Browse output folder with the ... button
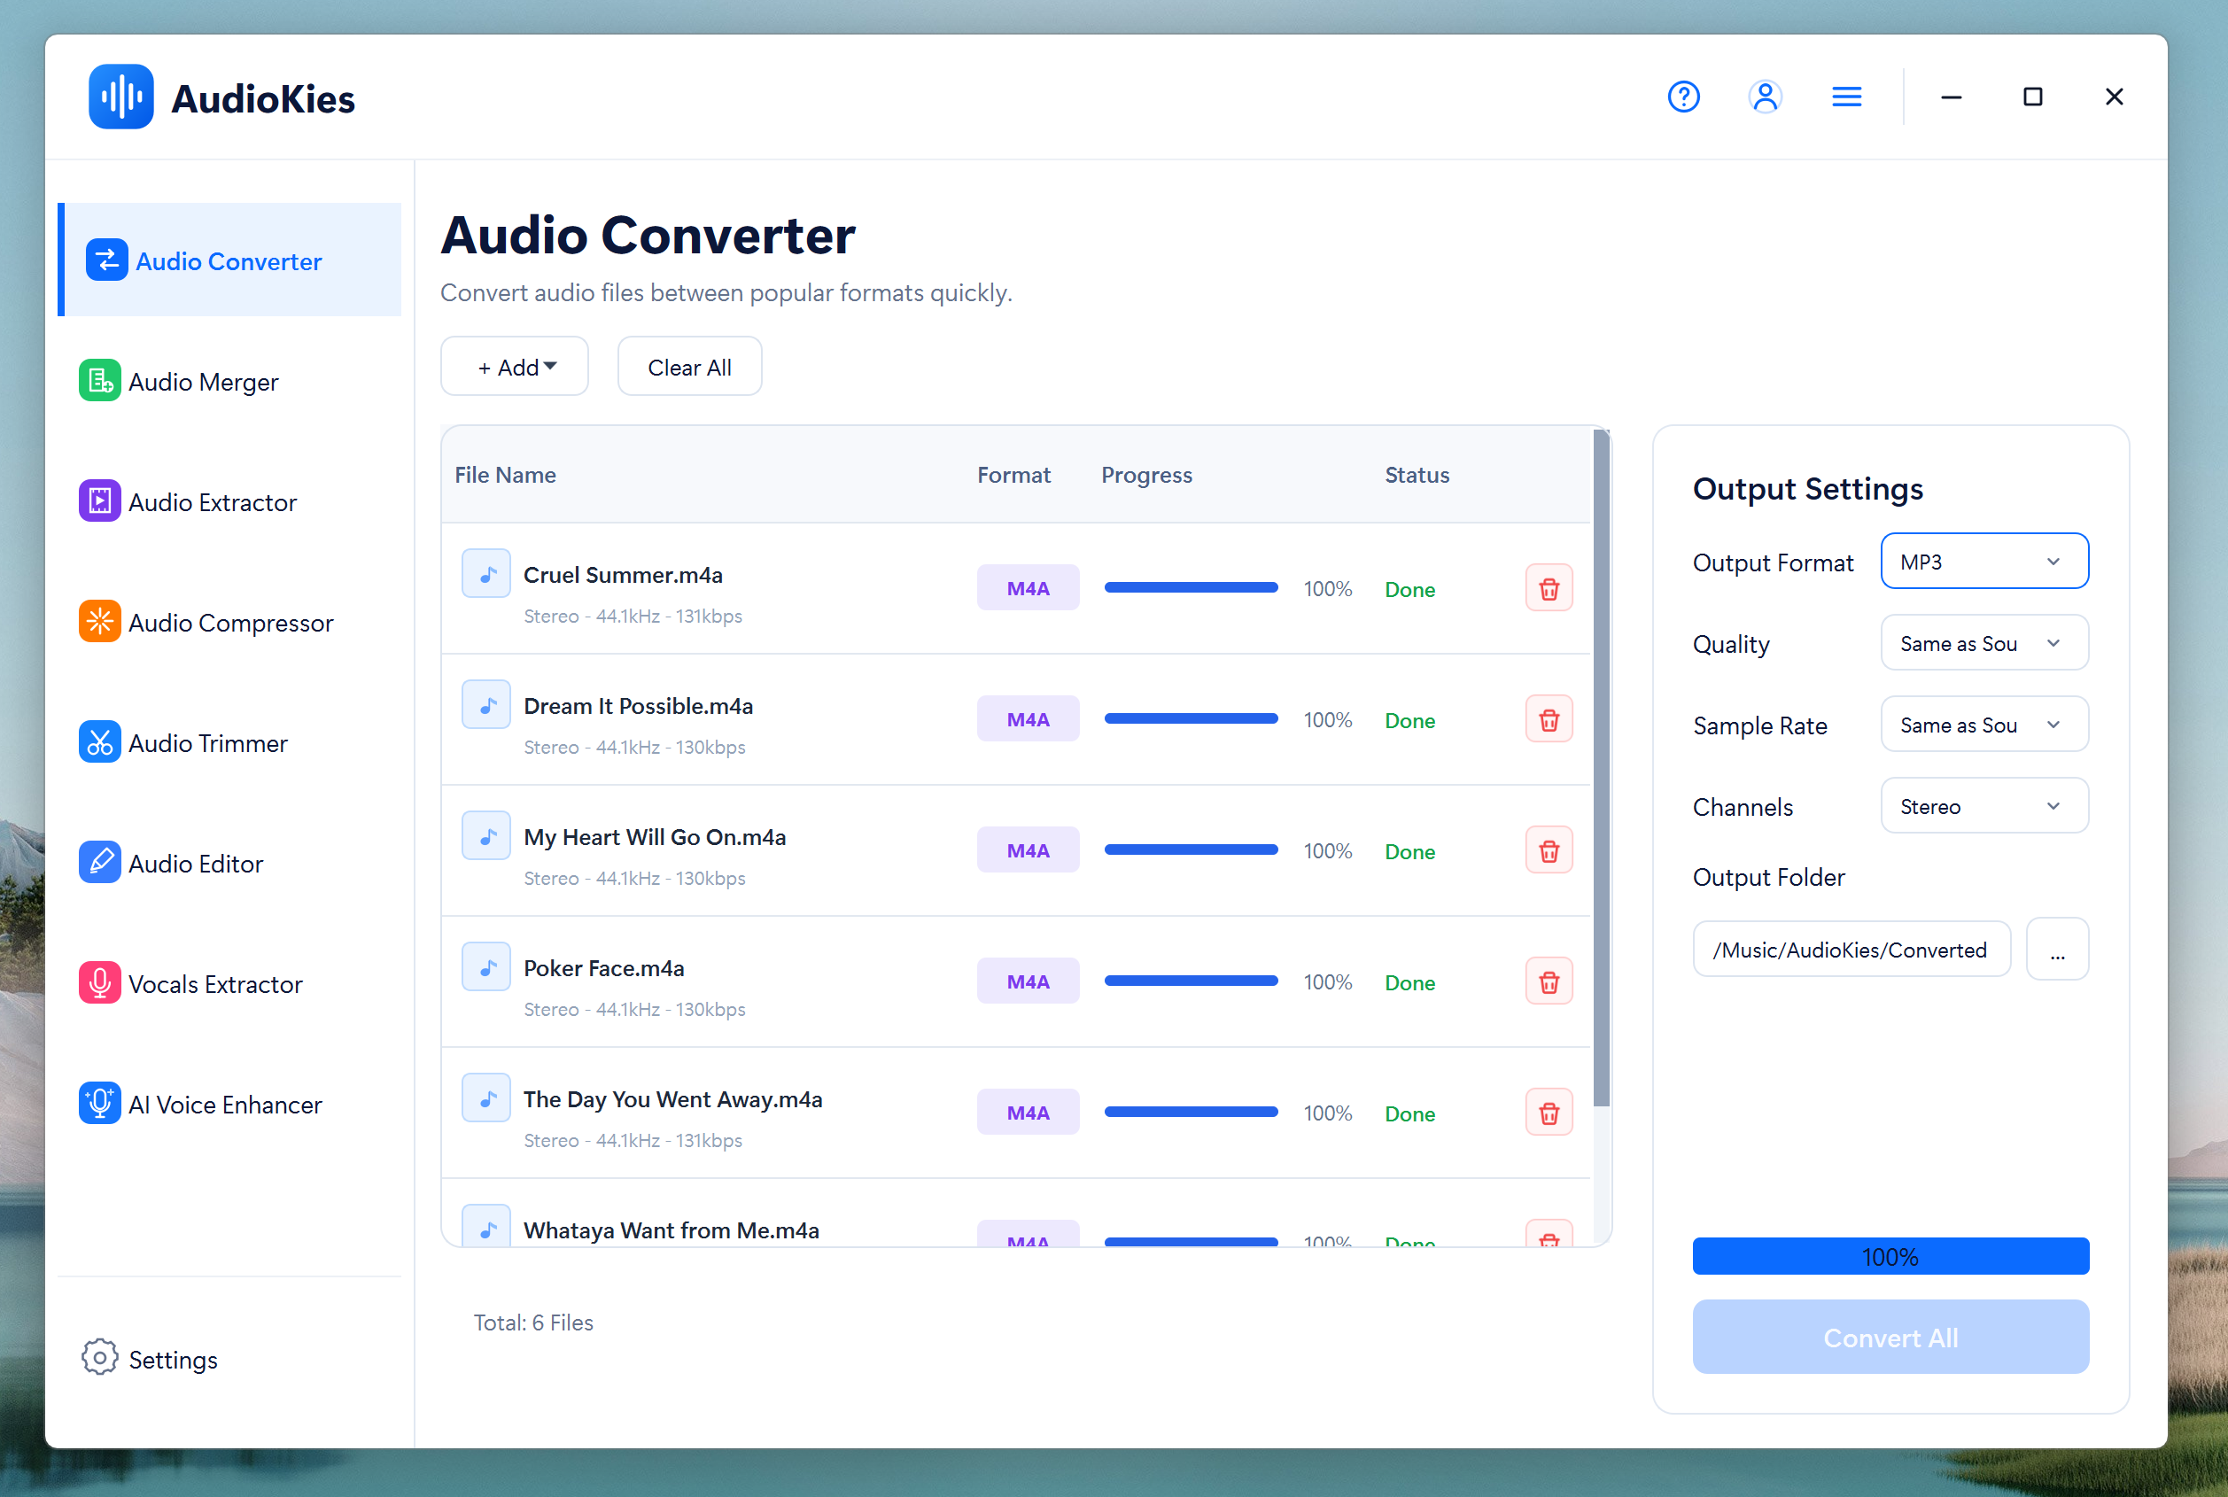2228x1497 pixels. pyautogui.click(x=2057, y=949)
